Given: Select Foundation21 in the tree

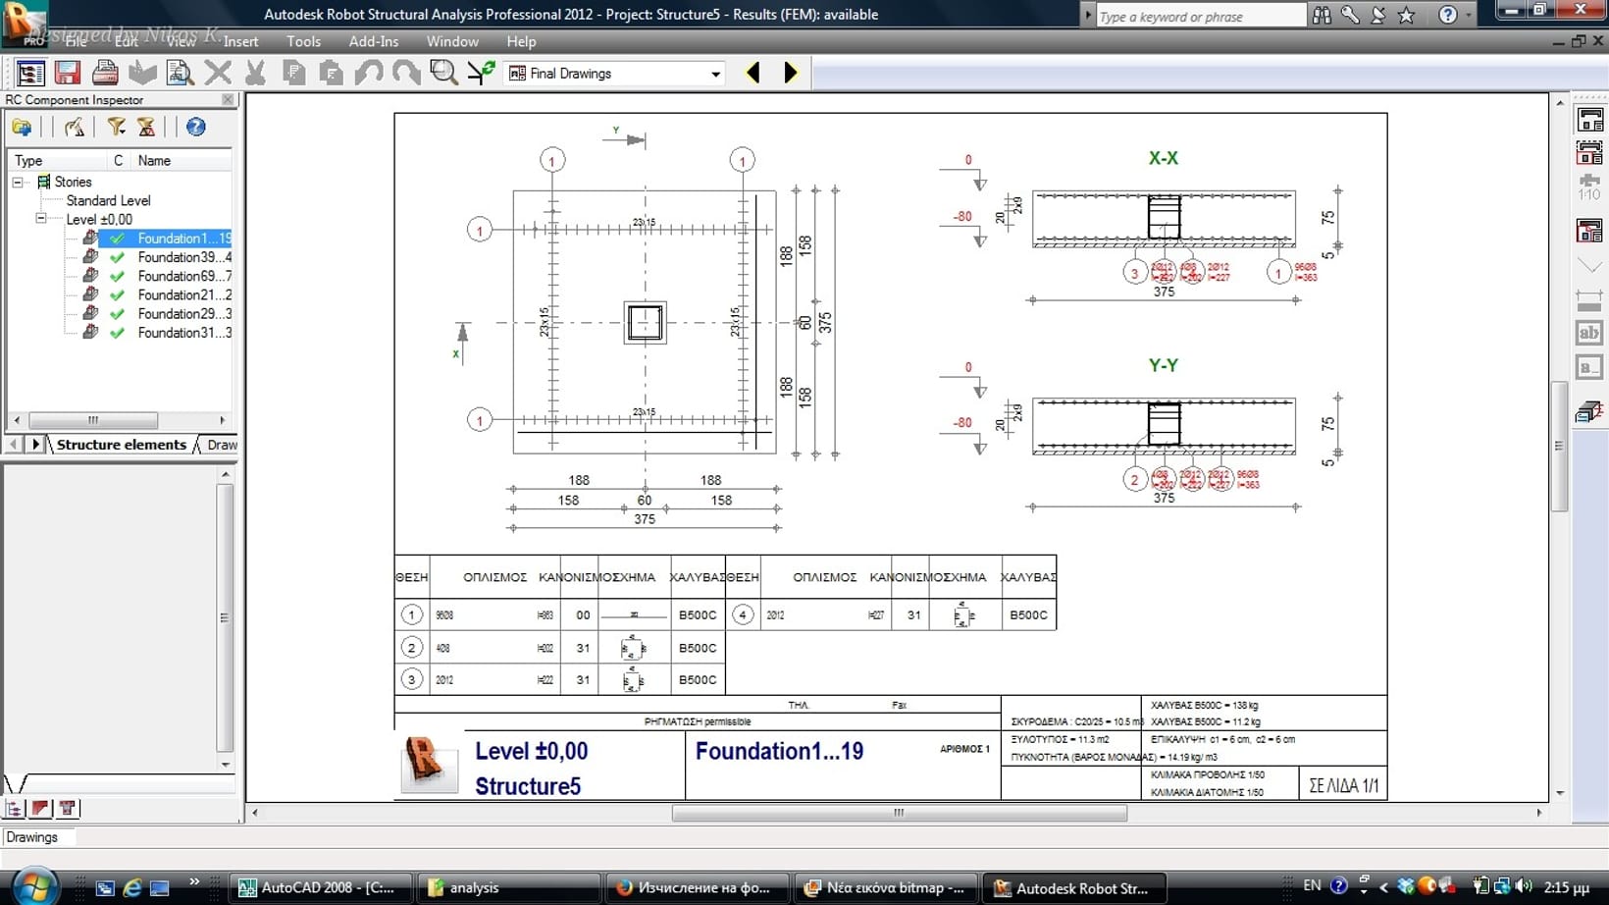Looking at the screenshot, I should click(x=183, y=294).
